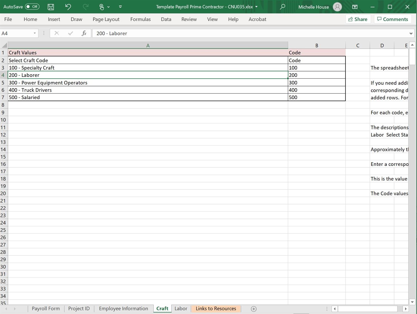Select column C header
Image resolution: width=417 pixels, height=314 pixels.
(x=358, y=46)
